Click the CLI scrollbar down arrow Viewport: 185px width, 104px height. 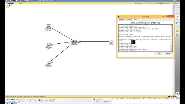(x=171, y=51)
